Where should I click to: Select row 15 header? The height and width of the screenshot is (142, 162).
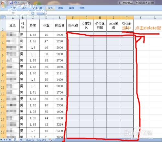[3, 112]
